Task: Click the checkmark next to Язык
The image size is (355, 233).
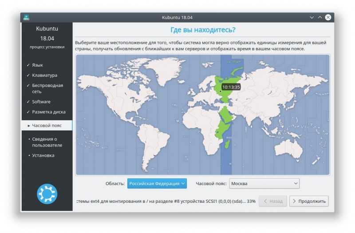Action: click(28, 65)
